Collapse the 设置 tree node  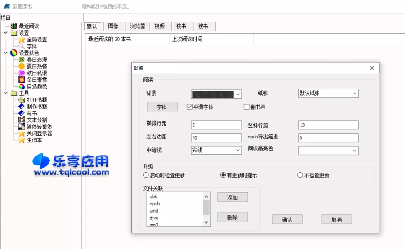pyautogui.click(x=6, y=33)
